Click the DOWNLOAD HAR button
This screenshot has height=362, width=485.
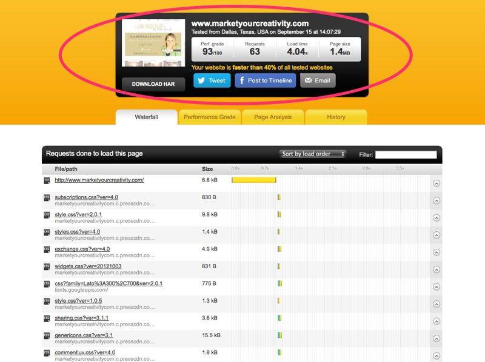(153, 84)
